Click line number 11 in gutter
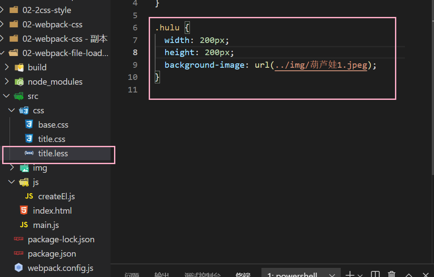 (133, 89)
